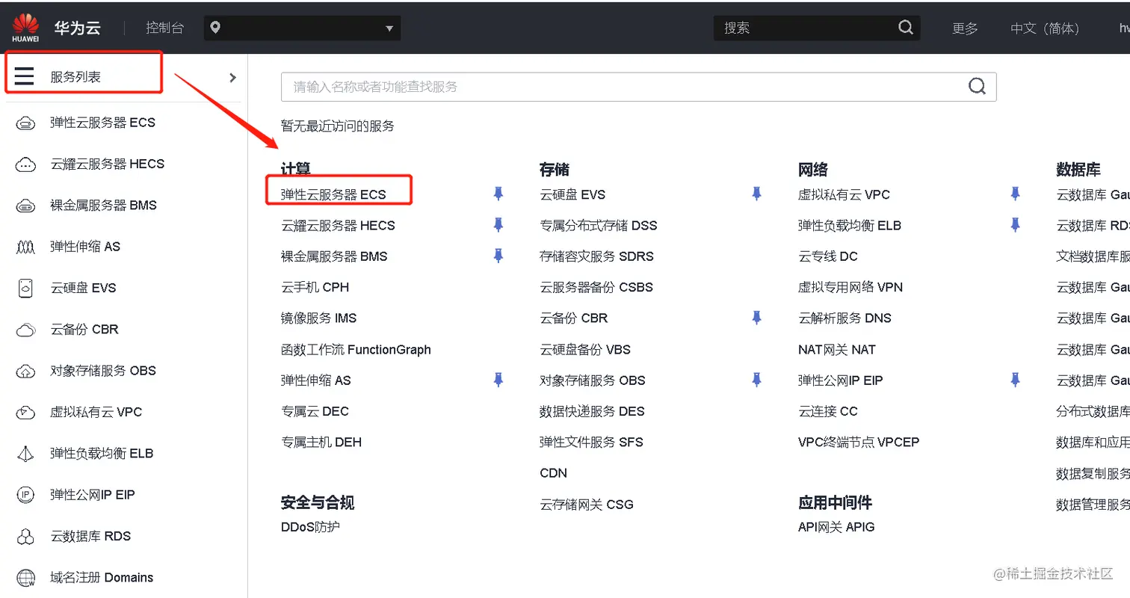This screenshot has height=598, width=1130.
Task: Click the VPC sidebar icon
Action: click(x=25, y=412)
